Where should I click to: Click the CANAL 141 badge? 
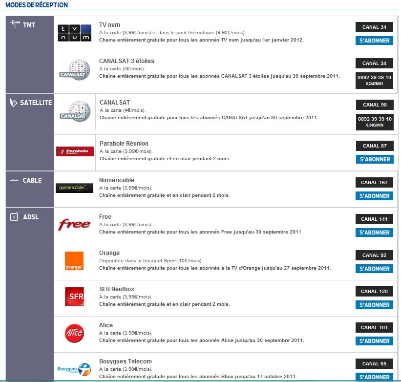374,219
